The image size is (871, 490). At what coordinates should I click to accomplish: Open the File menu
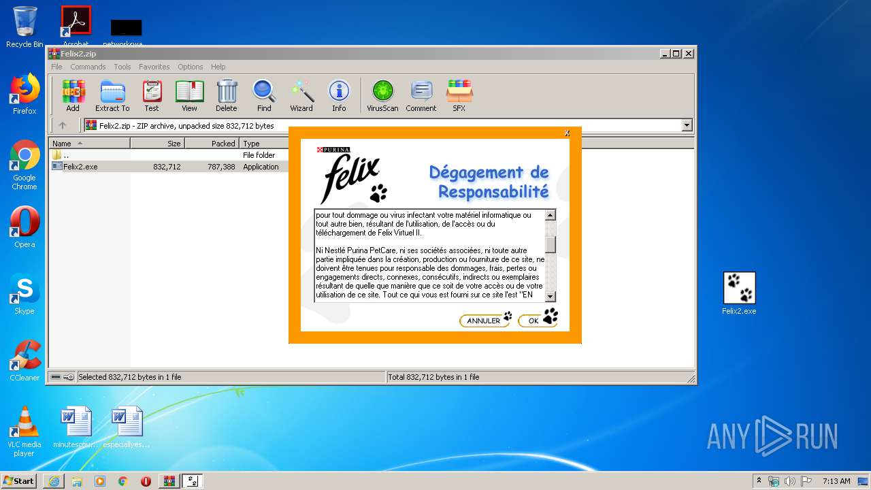(56, 67)
